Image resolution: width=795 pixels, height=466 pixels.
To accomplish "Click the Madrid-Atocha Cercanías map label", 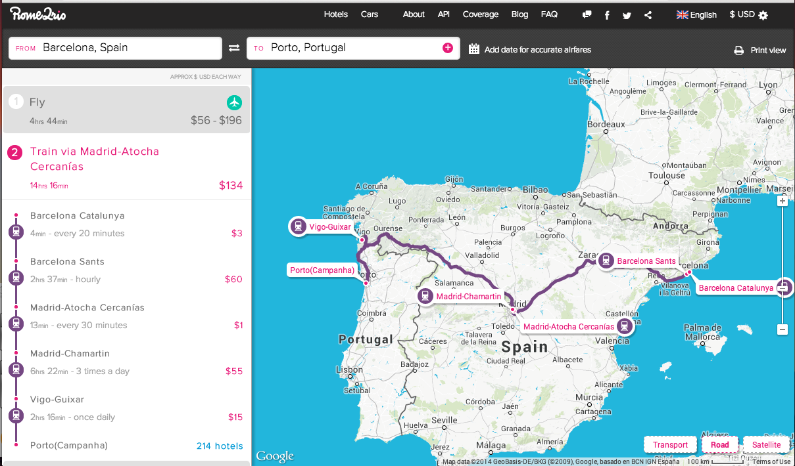I will pyautogui.click(x=568, y=326).
